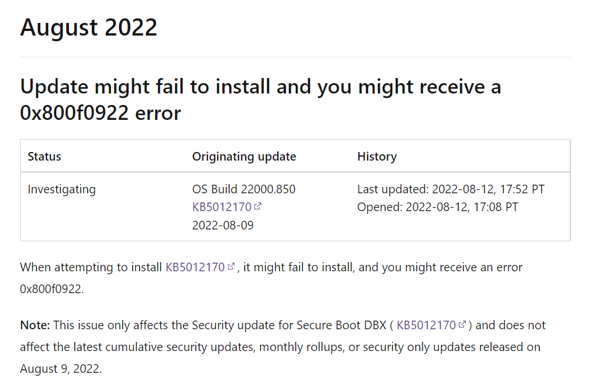Click the external-link icon beside KB5012170 in the table

click(x=258, y=206)
